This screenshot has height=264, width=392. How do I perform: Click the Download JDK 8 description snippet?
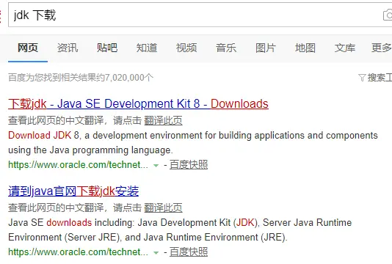point(193,142)
